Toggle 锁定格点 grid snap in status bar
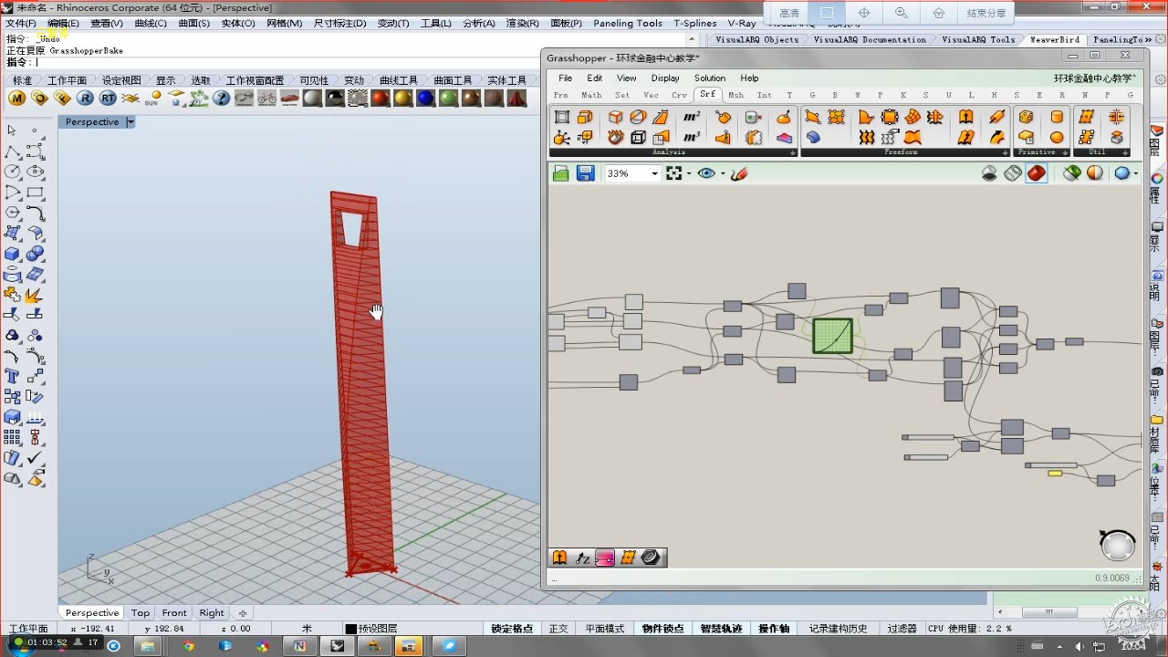 click(x=512, y=629)
